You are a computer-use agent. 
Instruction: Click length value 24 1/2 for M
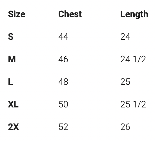(133, 59)
